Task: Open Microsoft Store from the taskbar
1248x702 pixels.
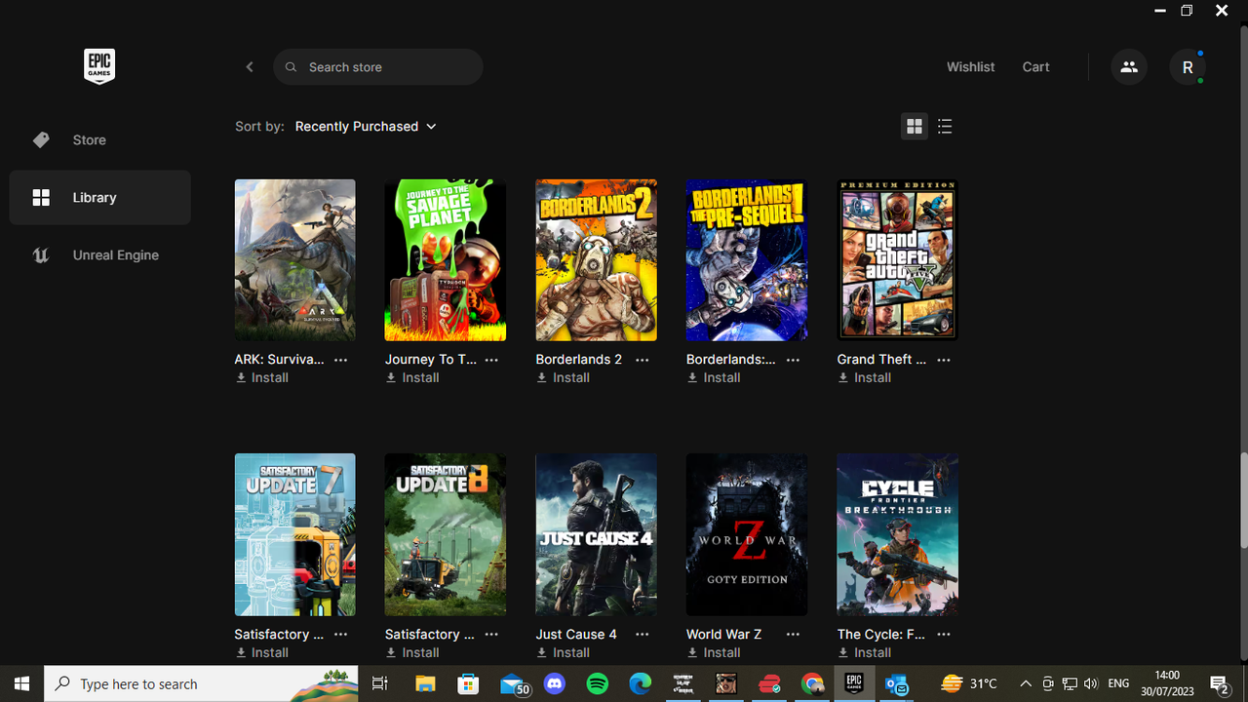Action: (x=468, y=683)
